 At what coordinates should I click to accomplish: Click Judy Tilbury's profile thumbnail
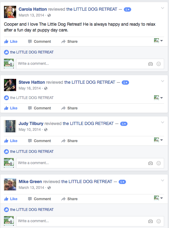tap(10, 126)
